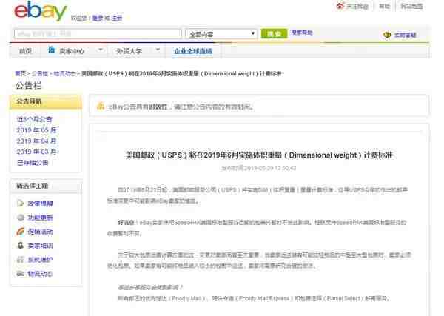Click the 物流动态 breadcrumb link
This screenshot has width=444, height=316.
[x=64, y=73]
